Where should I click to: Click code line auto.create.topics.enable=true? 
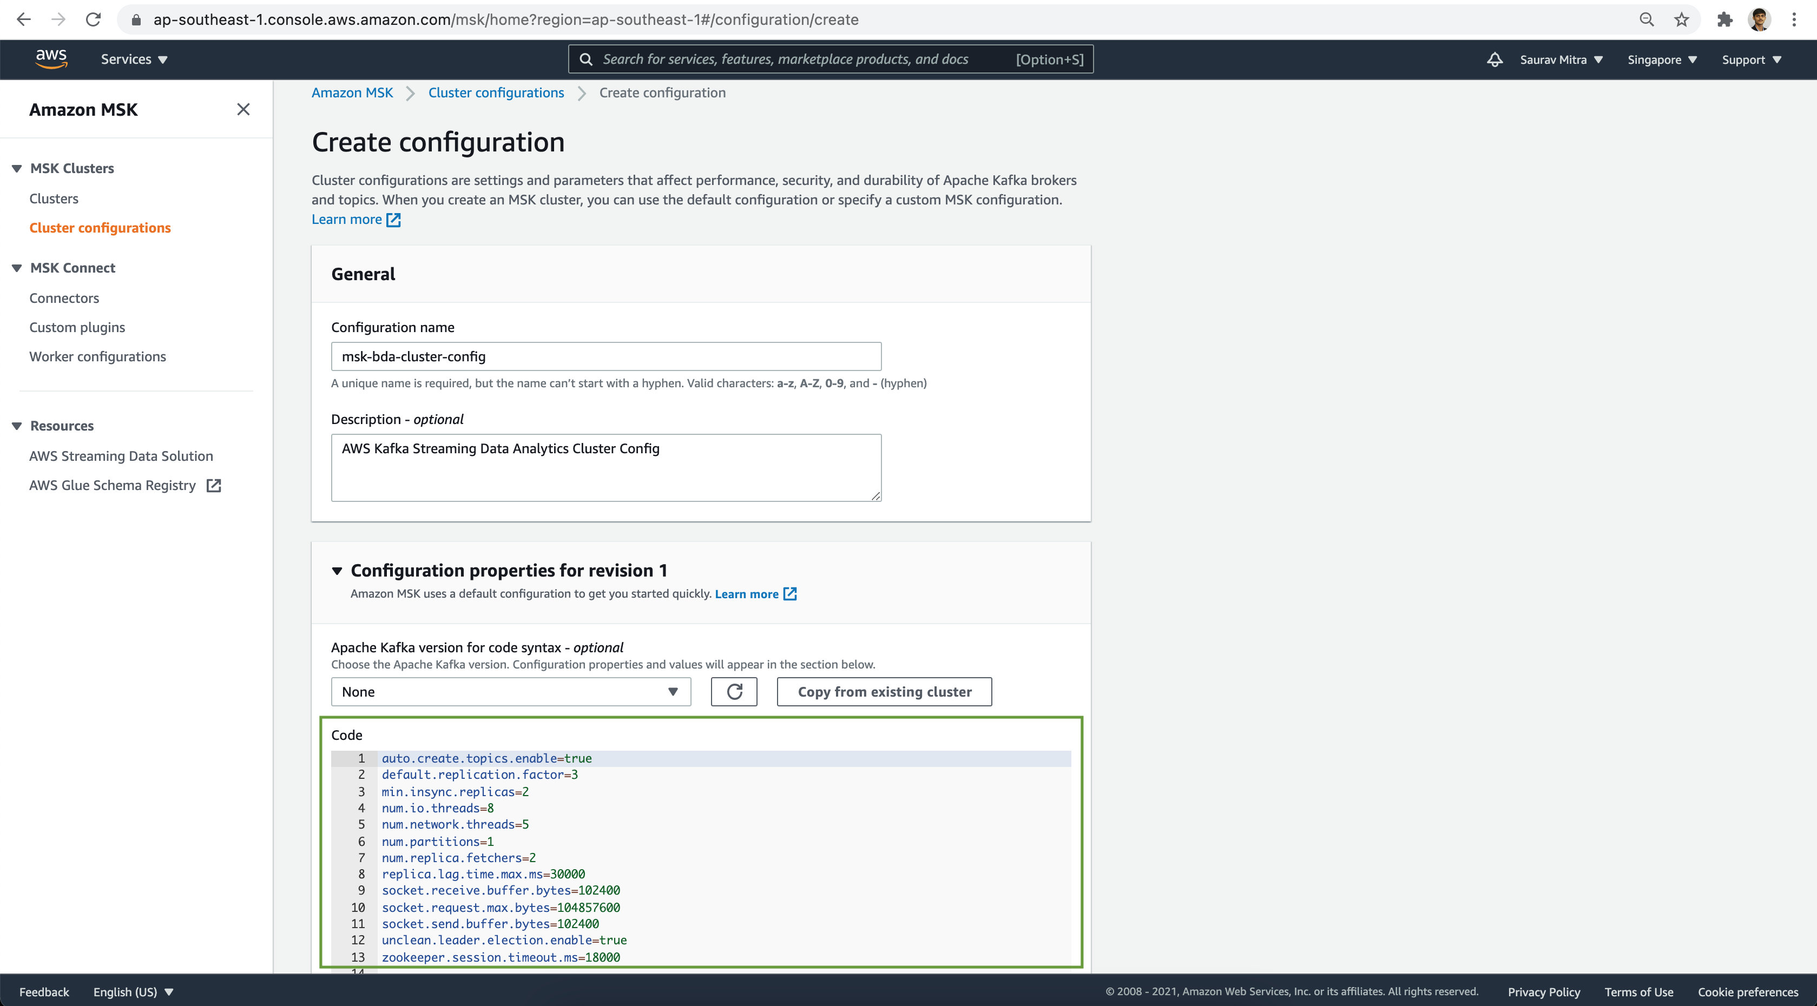click(x=486, y=758)
